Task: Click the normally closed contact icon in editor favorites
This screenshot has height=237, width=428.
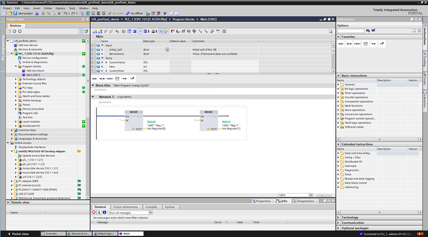Action: (102, 78)
